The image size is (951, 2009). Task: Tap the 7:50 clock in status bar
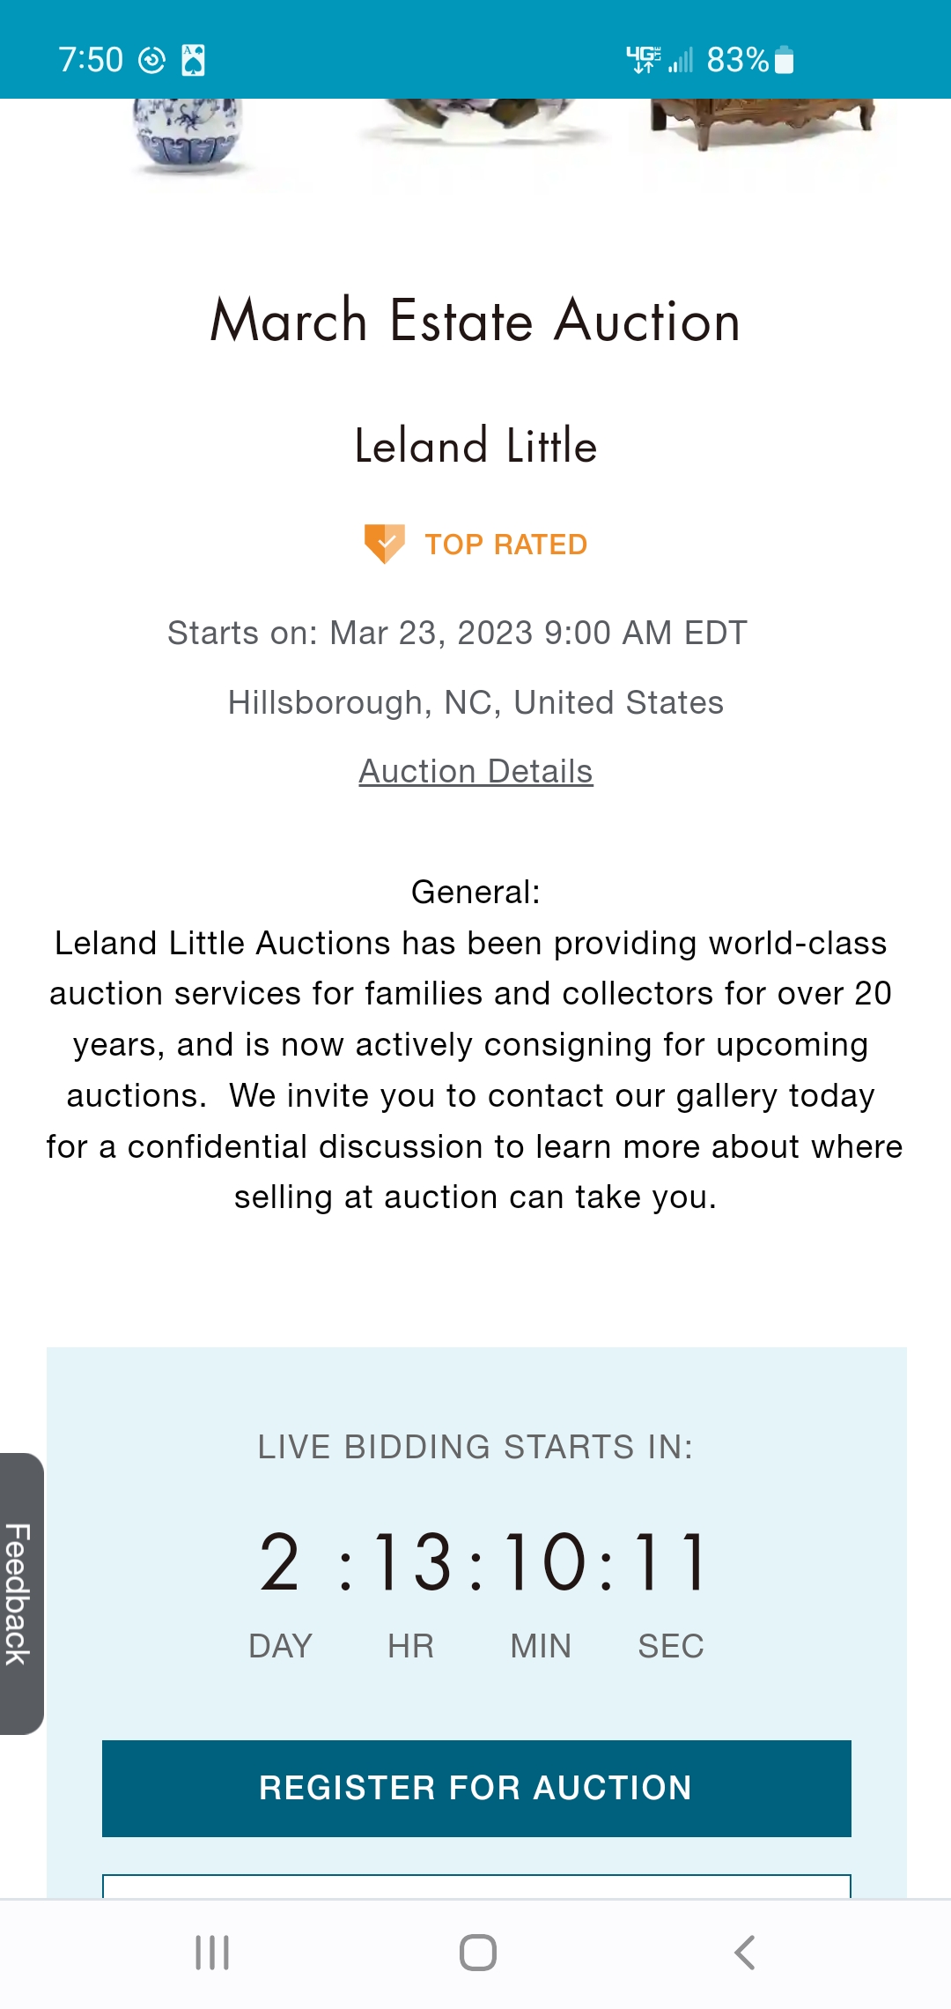[x=91, y=60]
